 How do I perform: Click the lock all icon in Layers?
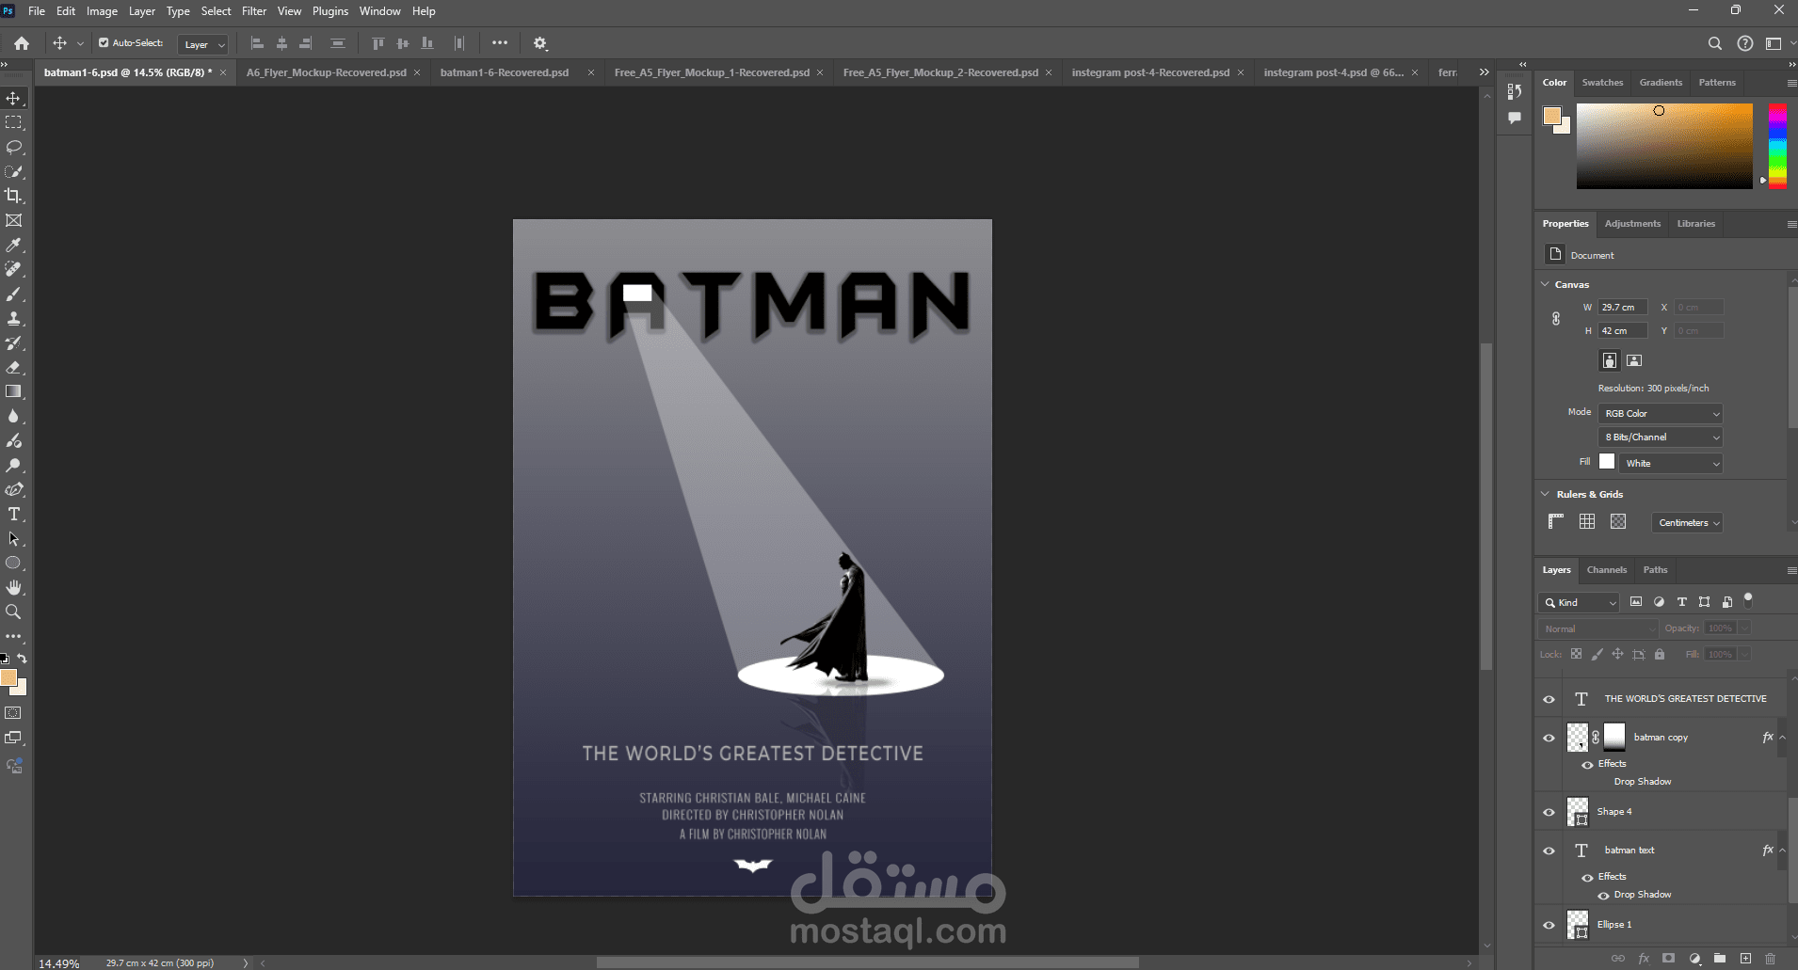tap(1660, 654)
